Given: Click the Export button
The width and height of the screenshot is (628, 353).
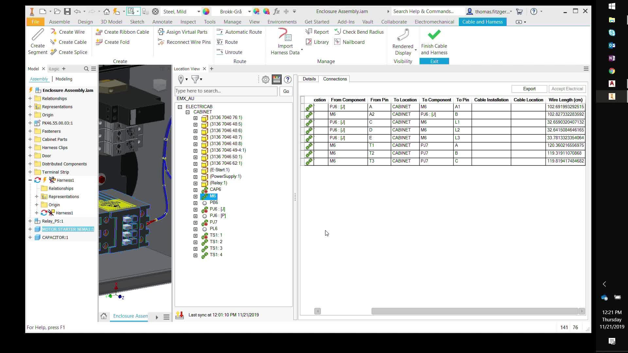Looking at the screenshot, I should tap(529, 89).
